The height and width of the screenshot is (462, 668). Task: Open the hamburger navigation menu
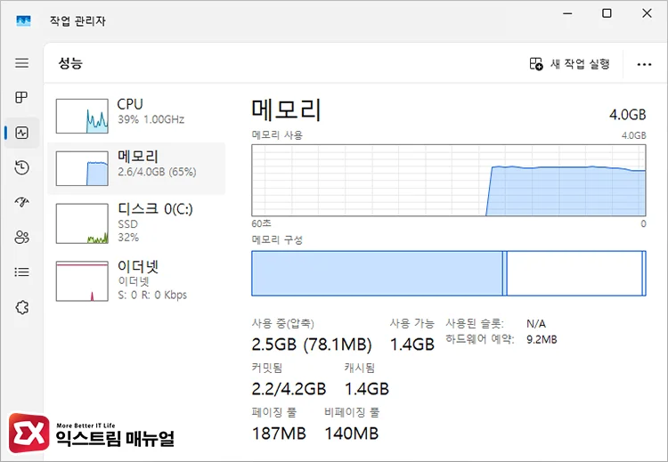click(x=21, y=63)
